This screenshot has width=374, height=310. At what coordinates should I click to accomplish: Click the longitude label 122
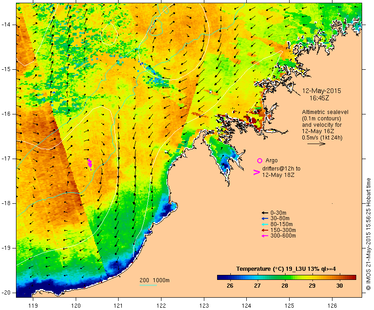click(x=161, y=305)
